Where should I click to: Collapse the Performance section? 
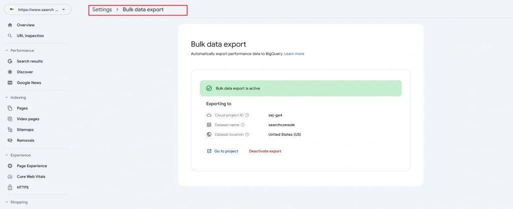pos(7,50)
